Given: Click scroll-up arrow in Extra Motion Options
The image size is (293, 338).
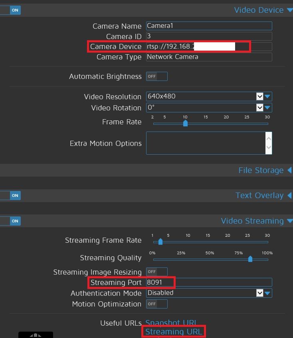Looking at the screenshot, I should pos(269,138).
